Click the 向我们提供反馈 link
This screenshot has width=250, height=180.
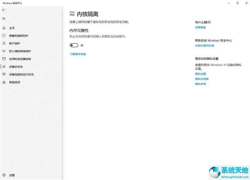205,46
